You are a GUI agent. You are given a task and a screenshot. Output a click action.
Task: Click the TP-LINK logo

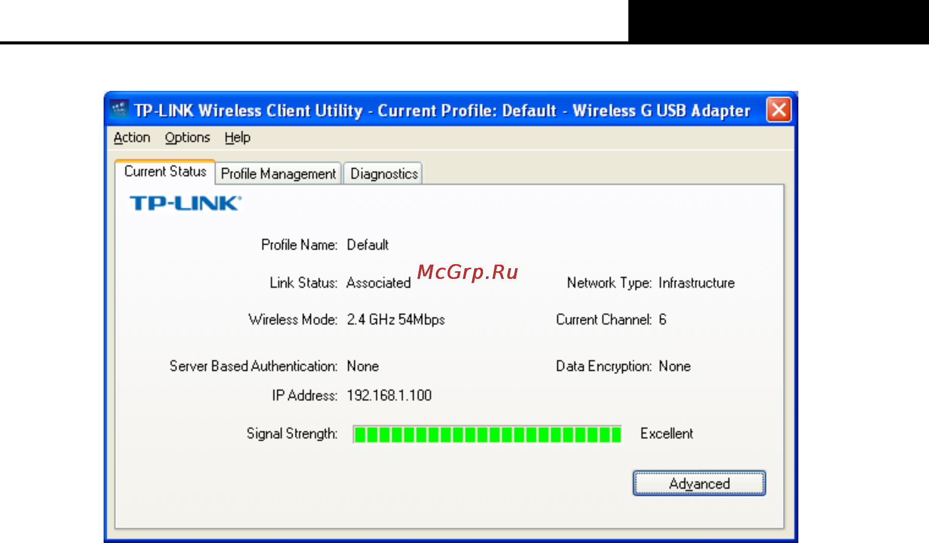tap(186, 203)
